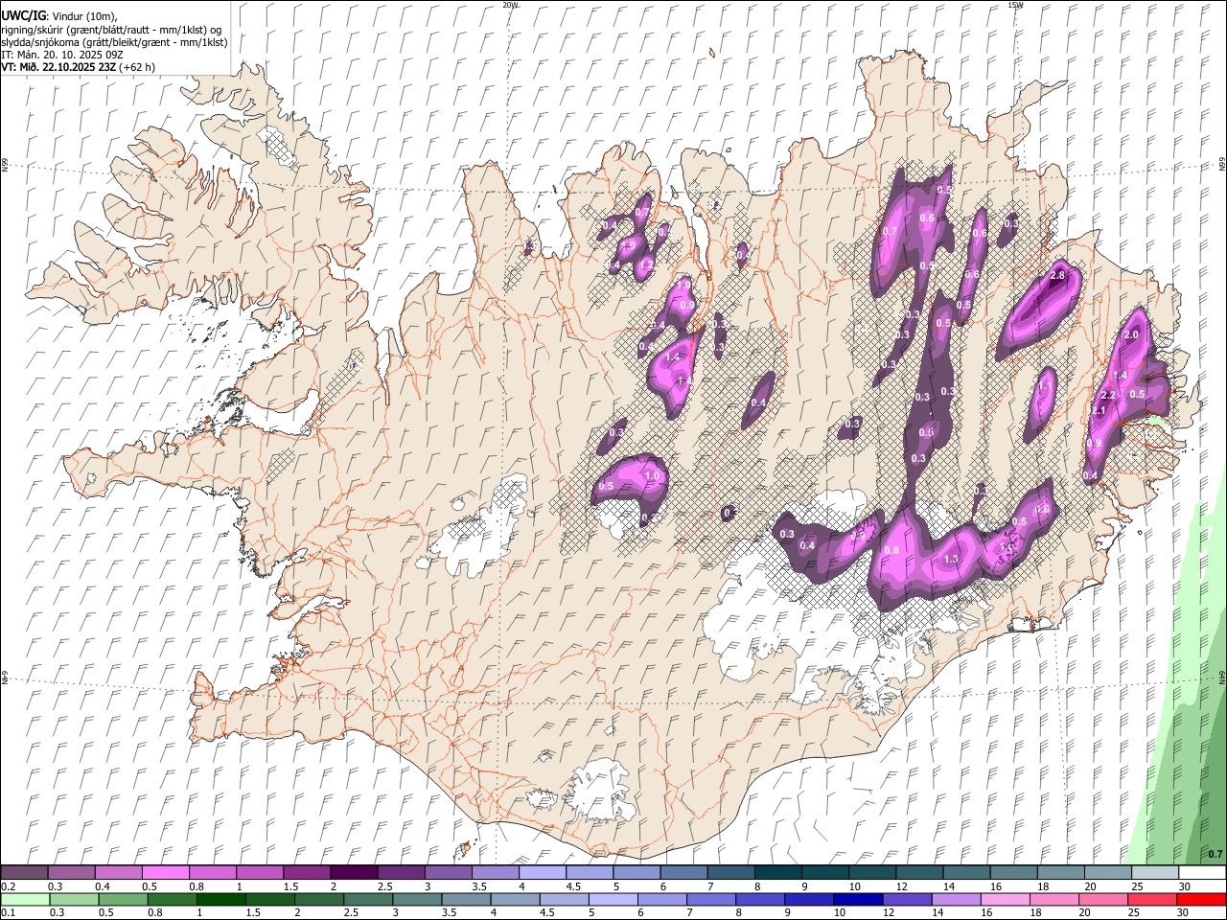
Task: Click the 'UWC/IG: Vindur (10m)' title line
Action: [58, 15]
